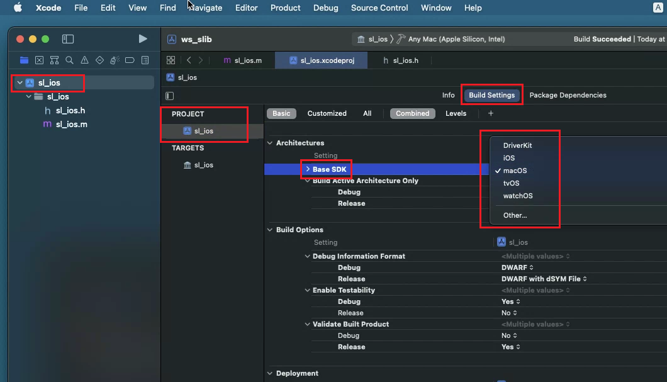Change Enable Testability Debug Yes value
This screenshot has width=667, height=382.
(x=510, y=301)
